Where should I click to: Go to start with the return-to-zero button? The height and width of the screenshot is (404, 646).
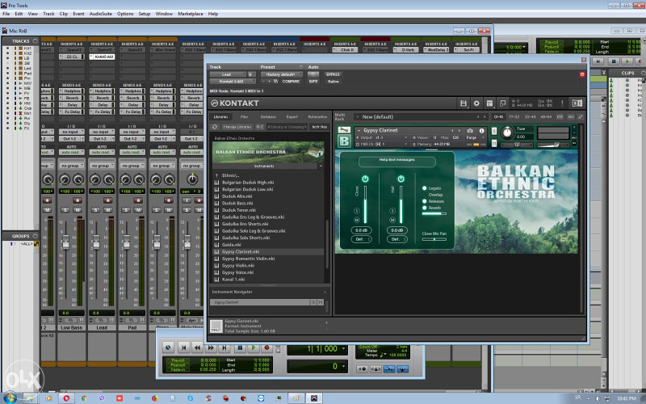point(184,347)
